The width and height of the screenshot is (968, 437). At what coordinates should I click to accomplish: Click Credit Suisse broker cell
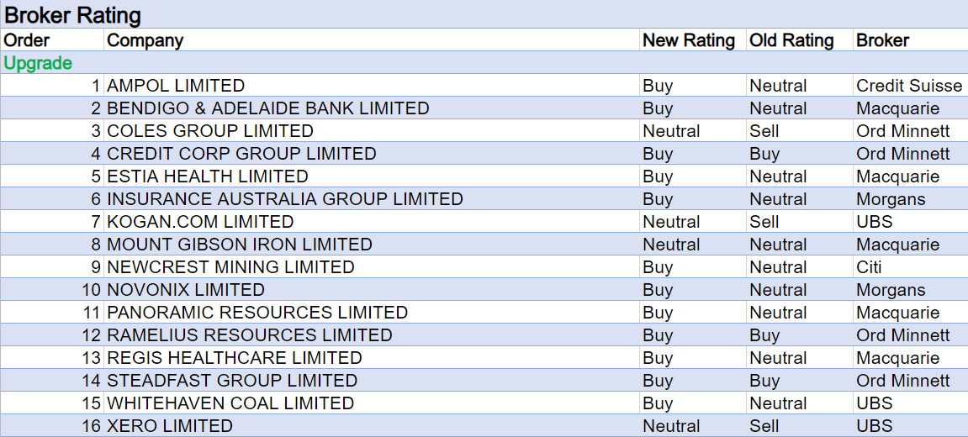click(908, 86)
